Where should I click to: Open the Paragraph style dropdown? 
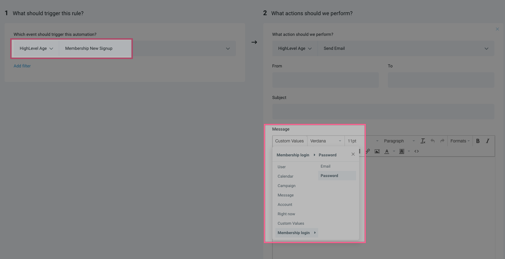point(399,141)
